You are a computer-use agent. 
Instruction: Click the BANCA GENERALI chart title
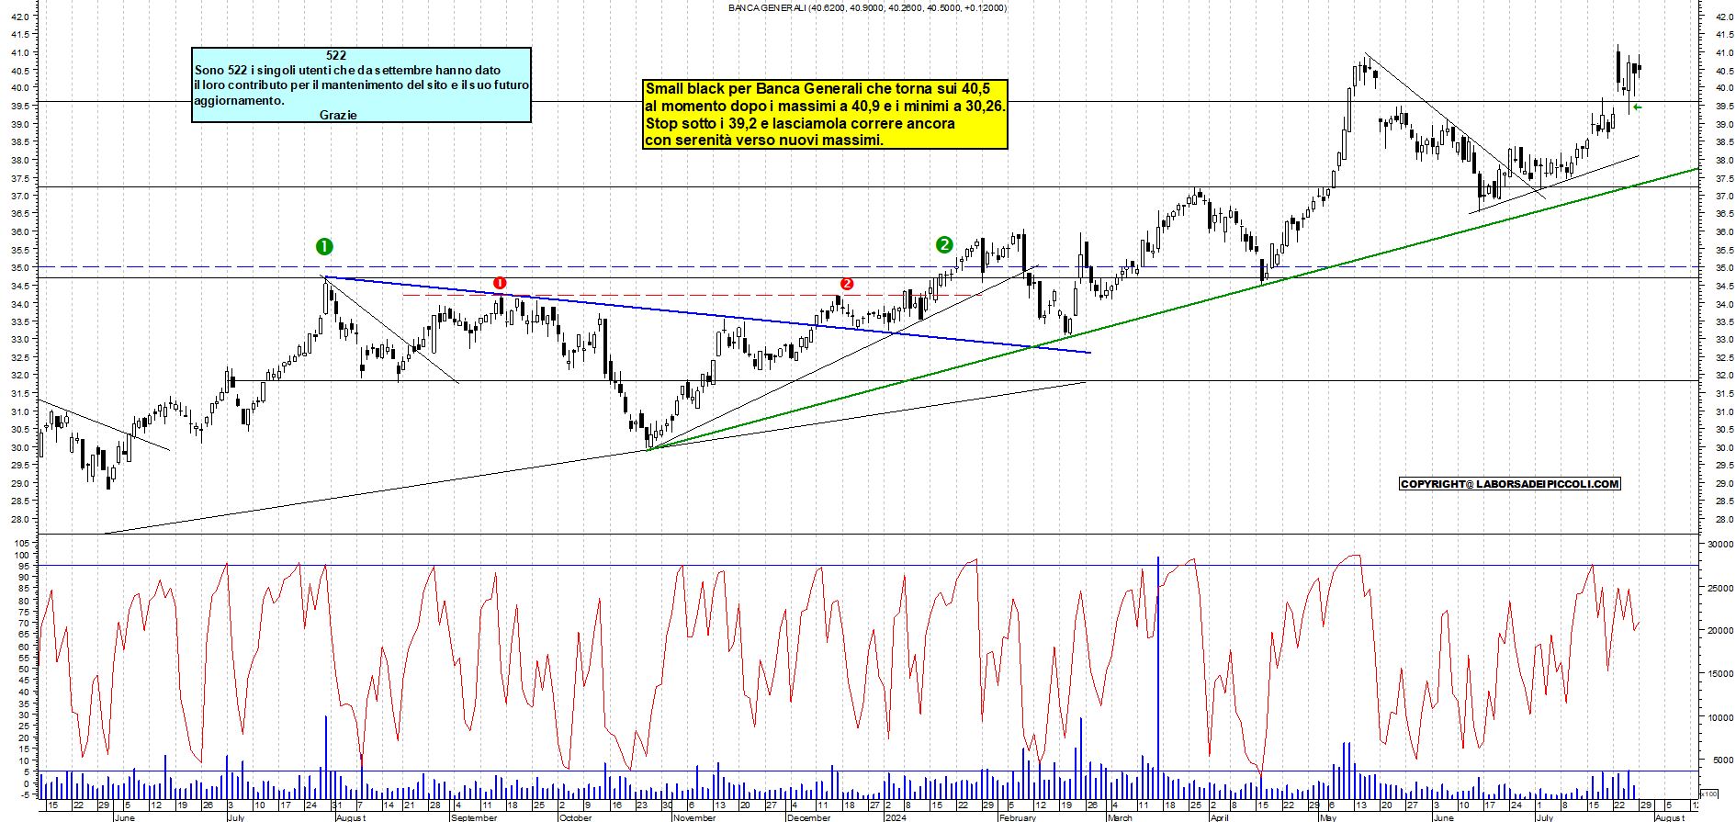[867, 7]
